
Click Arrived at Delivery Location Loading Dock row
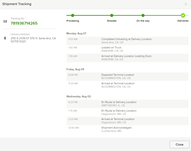[127, 58]
